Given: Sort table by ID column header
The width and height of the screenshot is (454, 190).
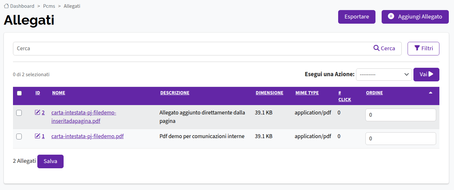Looking at the screenshot, I should coord(38,93).
